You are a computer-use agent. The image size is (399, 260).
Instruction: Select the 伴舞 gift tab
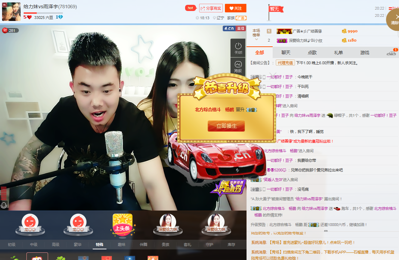[x=144, y=245]
